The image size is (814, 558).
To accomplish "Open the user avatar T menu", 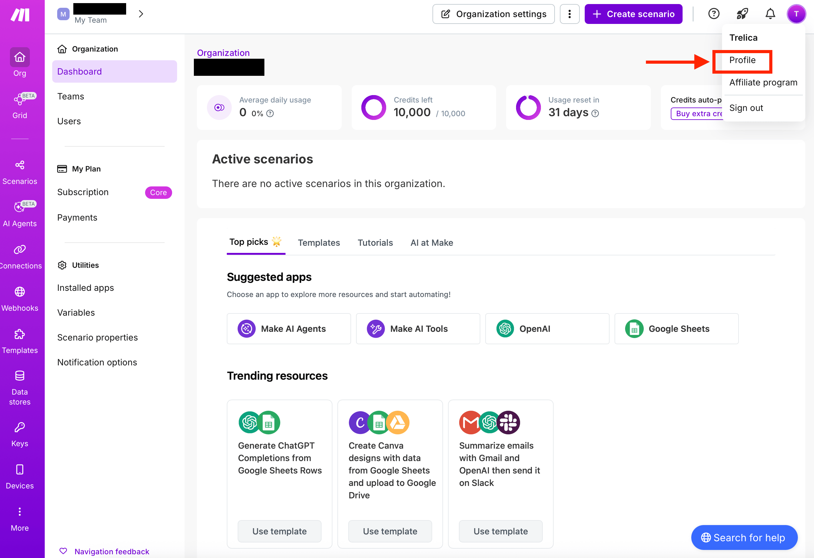I will coord(796,14).
